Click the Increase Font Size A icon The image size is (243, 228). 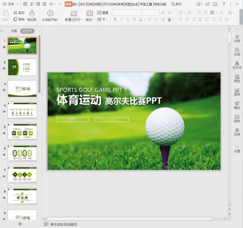[x=163, y=13]
